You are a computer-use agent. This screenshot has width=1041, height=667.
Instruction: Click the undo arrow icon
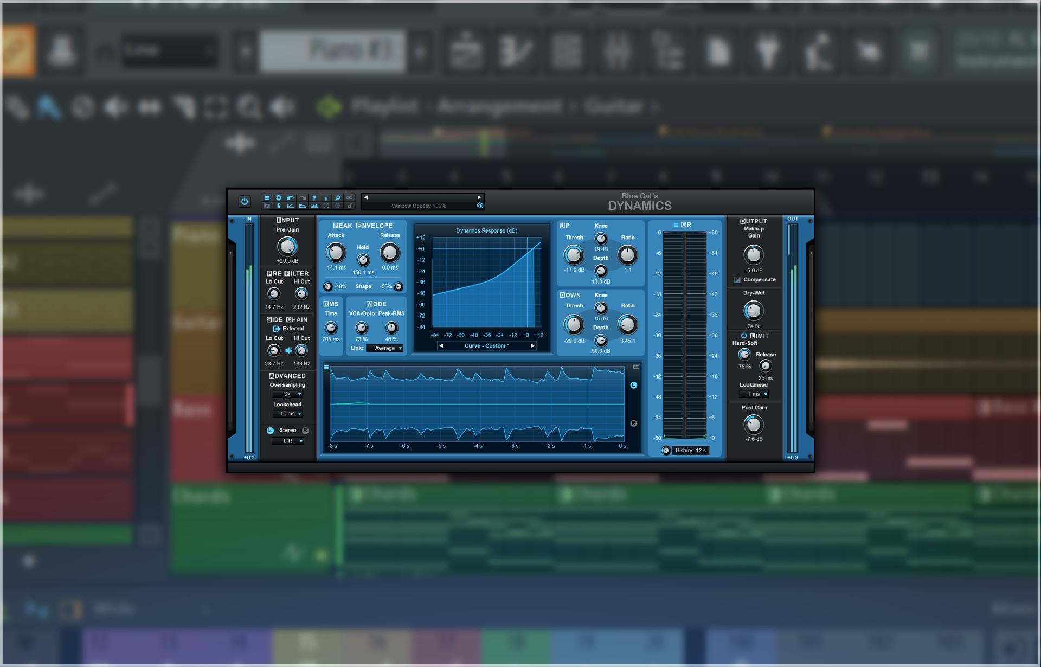(291, 198)
